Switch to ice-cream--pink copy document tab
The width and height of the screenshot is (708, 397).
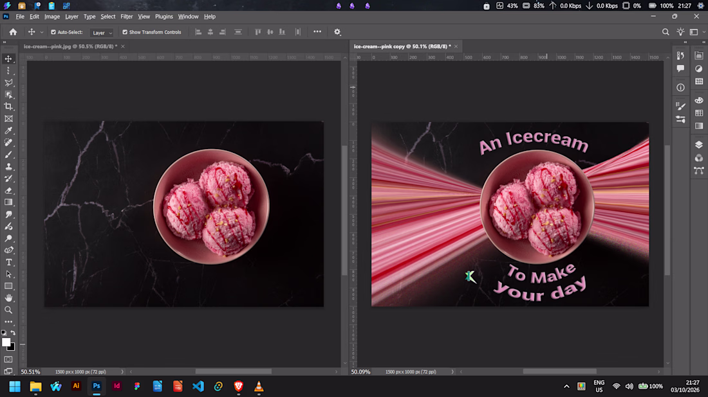coord(402,46)
